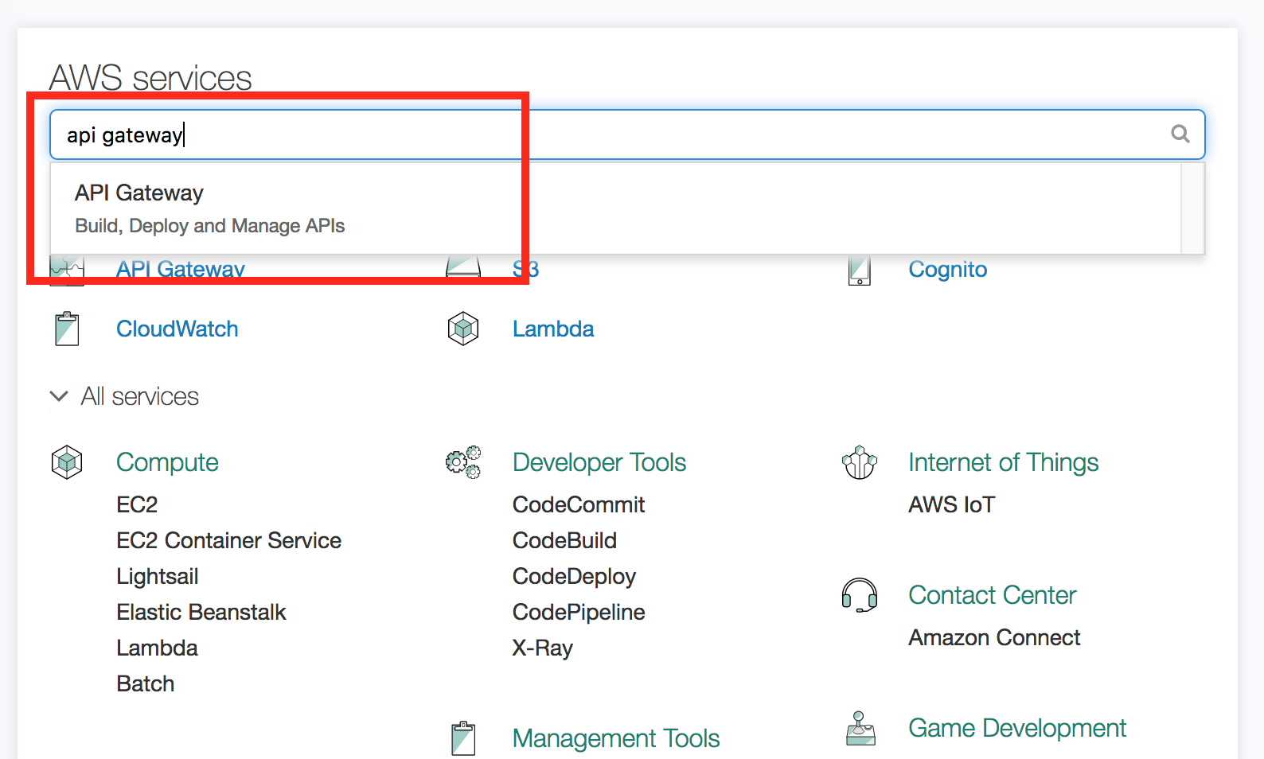The height and width of the screenshot is (759, 1264).
Task: Open CodeCommit service
Action: (579, 504)
